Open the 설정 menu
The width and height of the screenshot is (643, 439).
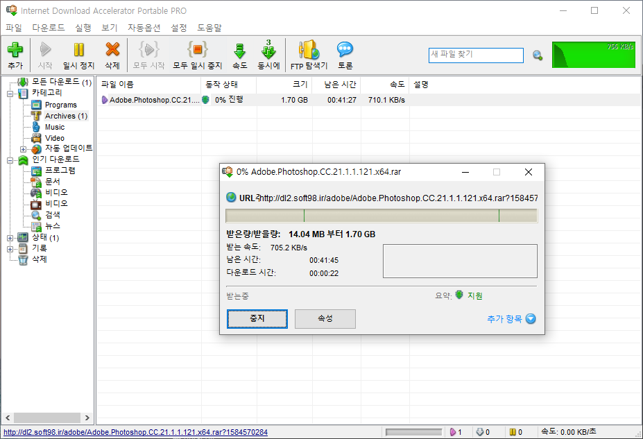179,28
